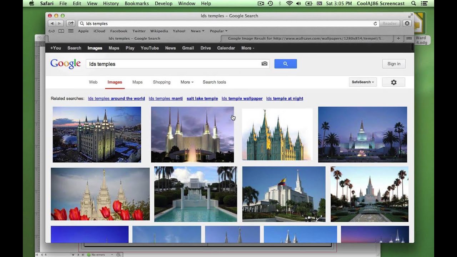Select the Maps tab below search box
Screen dimensions: 457x257
click(x=137, y=82)
